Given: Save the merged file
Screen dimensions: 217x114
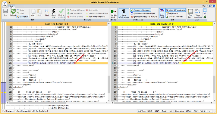Looking at the screenshot, I should (5, 13).
